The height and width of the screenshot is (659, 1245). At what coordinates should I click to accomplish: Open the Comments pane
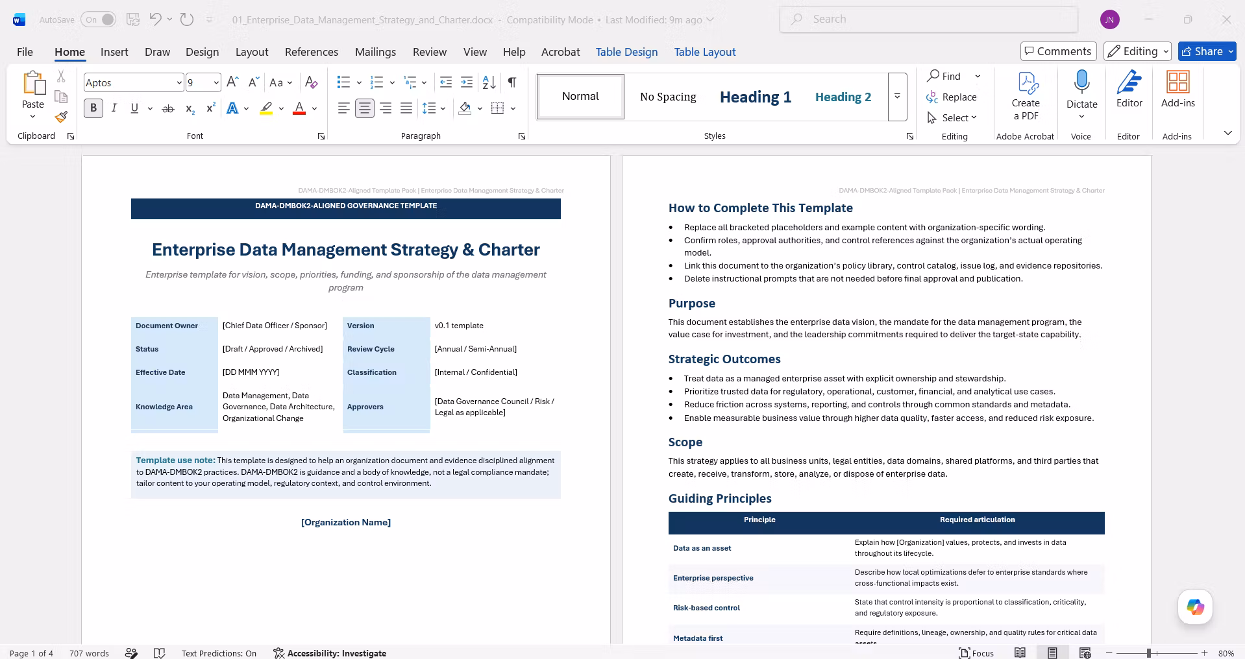point(1058,51)
